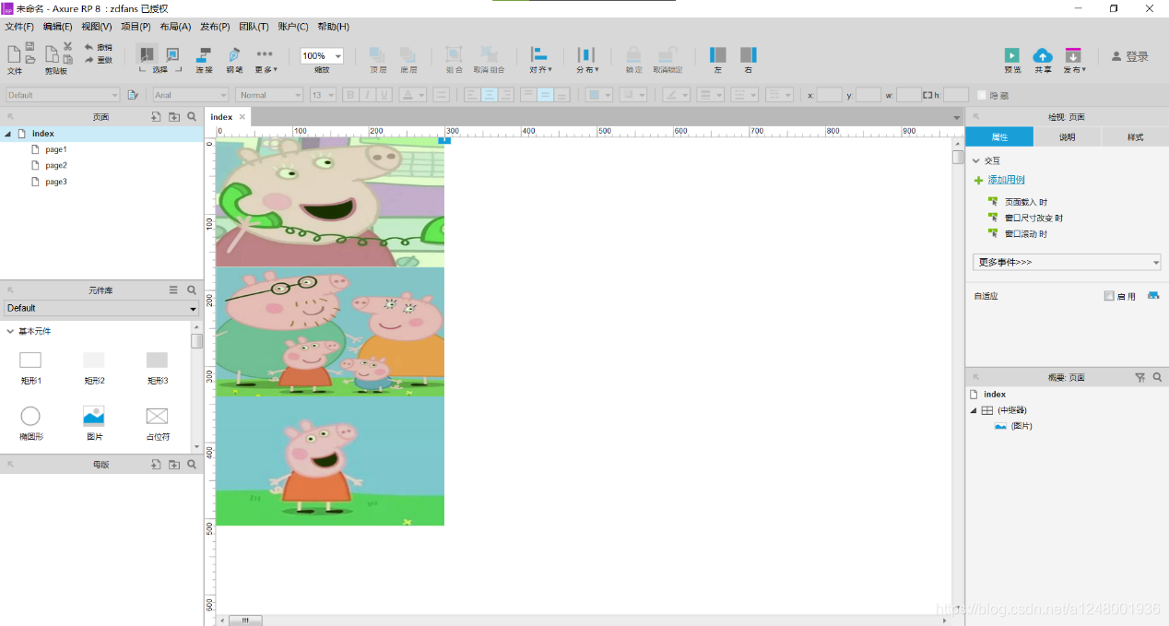Enable the adaptive view (启用) checkbox
The image size is (1169, 626).
[x=1109, y=296]
